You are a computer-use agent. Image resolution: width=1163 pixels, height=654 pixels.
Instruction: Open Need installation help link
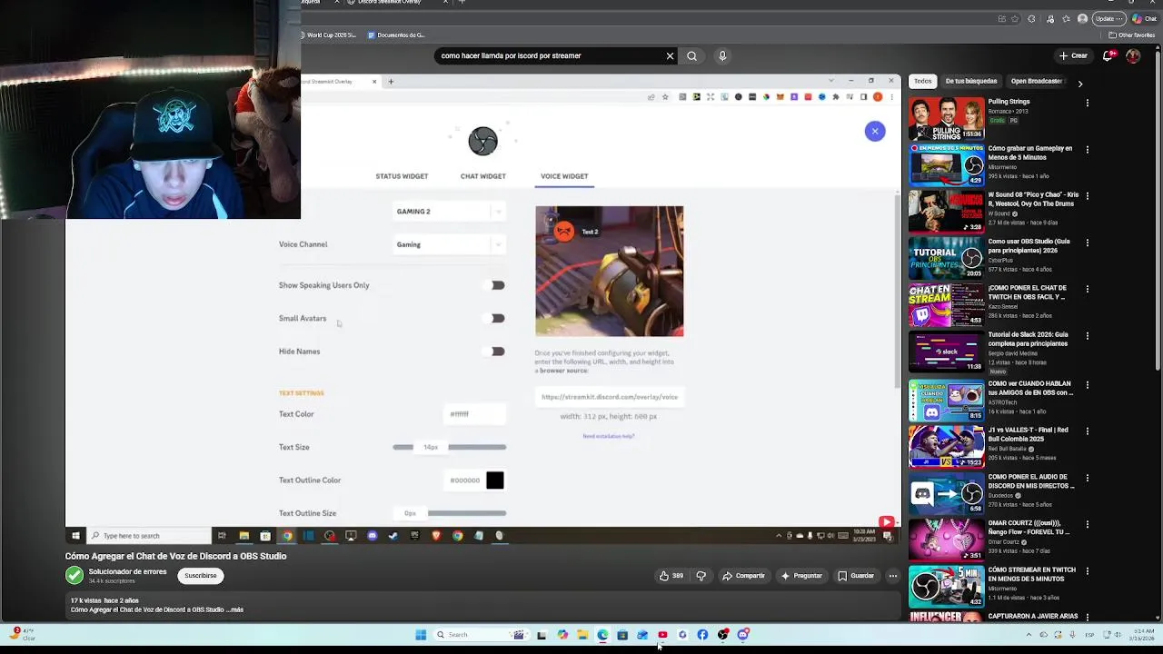(x=609, y=436)
